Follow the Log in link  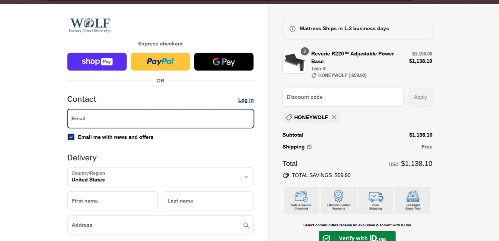pyautogui.click(x=246, y=100)
